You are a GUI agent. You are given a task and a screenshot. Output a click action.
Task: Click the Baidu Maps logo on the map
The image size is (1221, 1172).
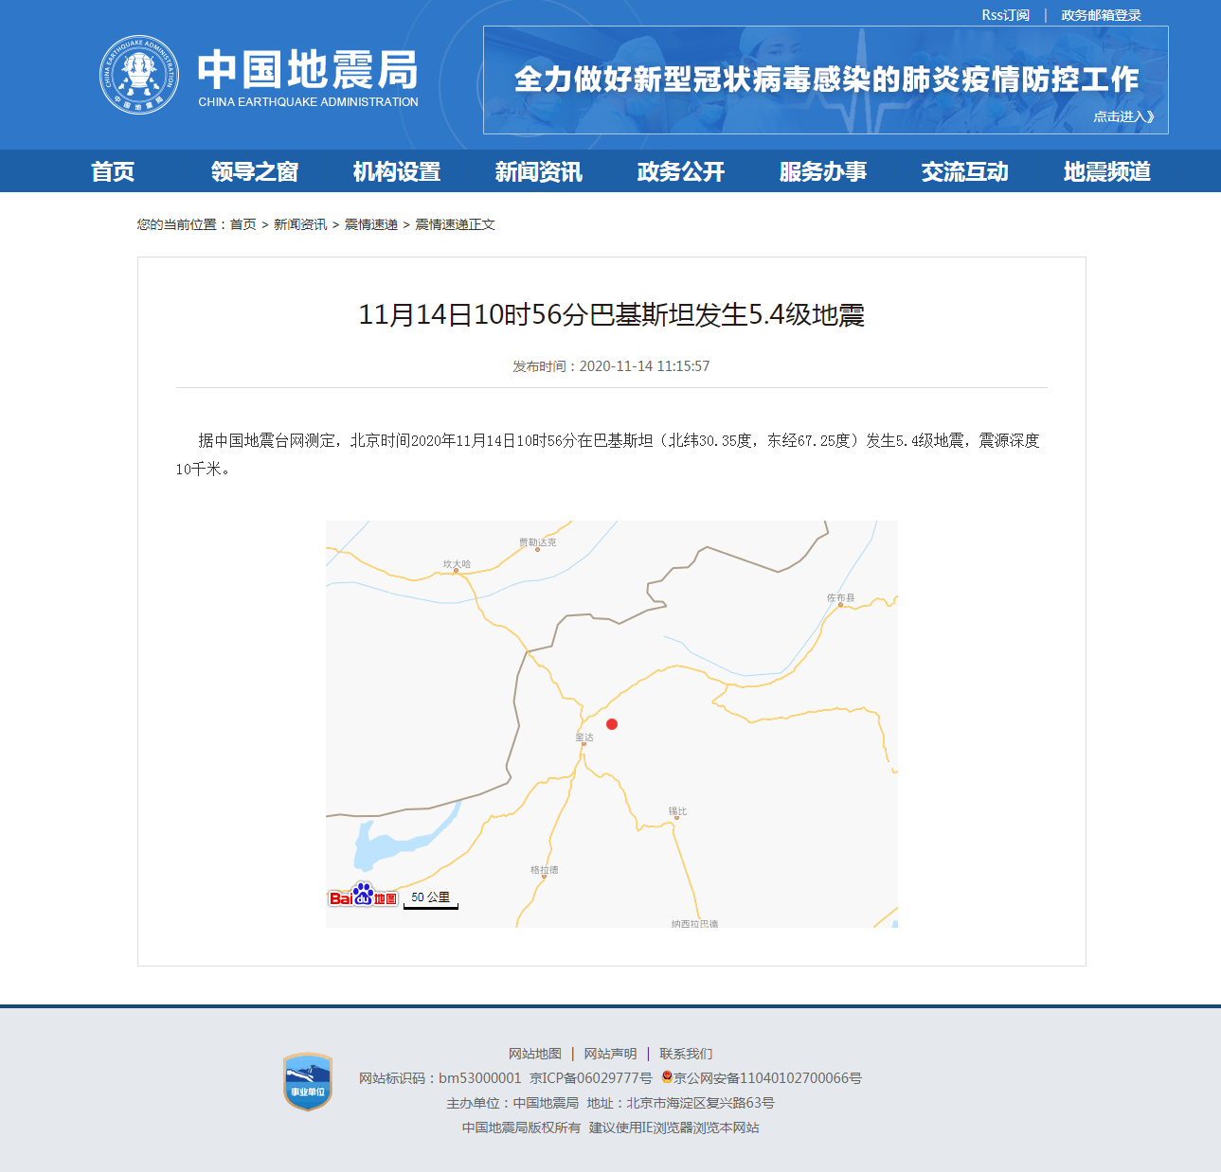[x=365, y=896]
